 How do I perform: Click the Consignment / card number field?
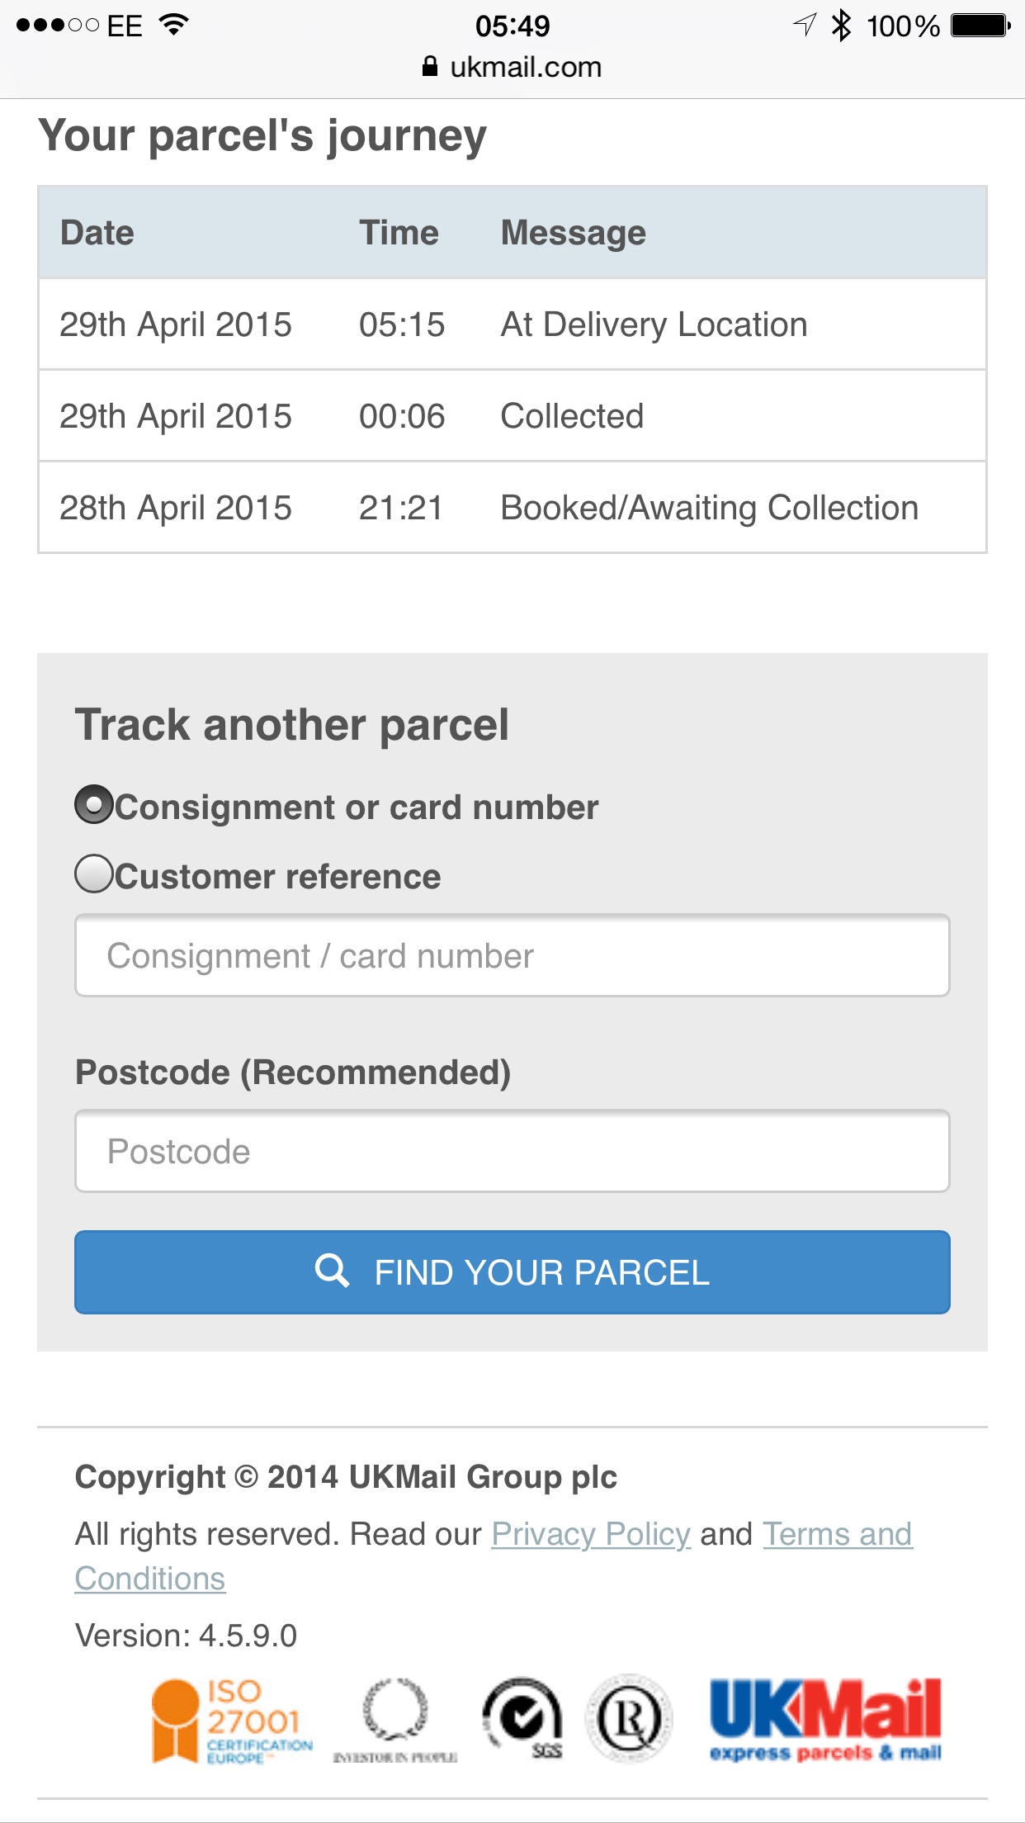512,955
